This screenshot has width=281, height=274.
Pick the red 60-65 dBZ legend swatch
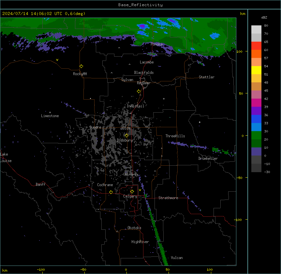coord(256,46)
